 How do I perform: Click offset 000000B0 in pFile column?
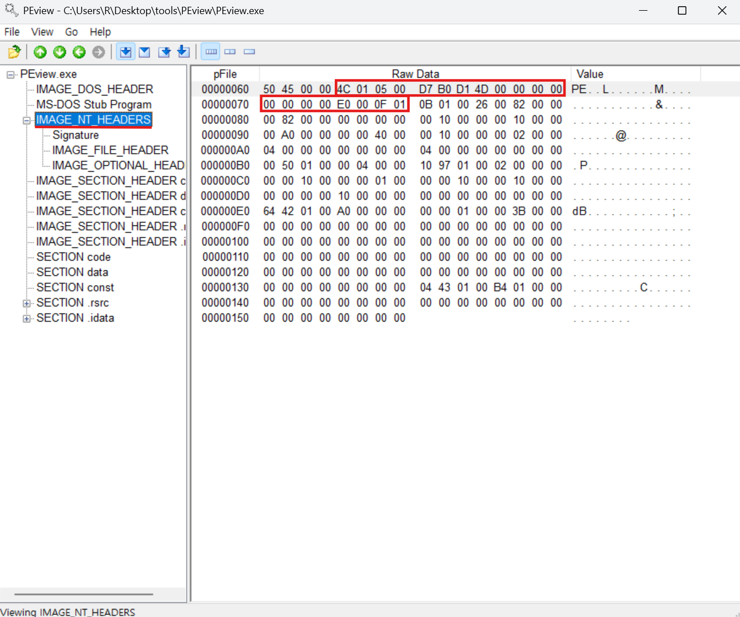click(225, 165)
